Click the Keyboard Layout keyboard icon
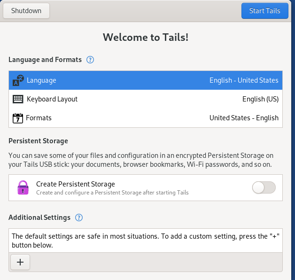This screenshot has height=280, width=295. [18, 99]
